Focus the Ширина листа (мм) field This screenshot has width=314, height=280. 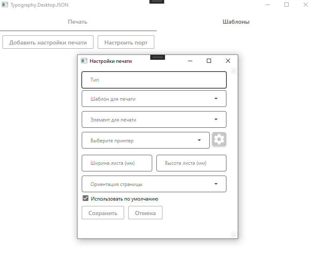coord(117,163)
